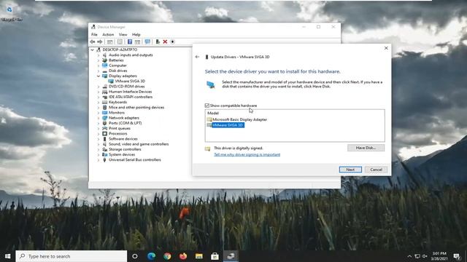Click the Update device driver toolbar icon
The image size is (467, 262).
point(158,42)
